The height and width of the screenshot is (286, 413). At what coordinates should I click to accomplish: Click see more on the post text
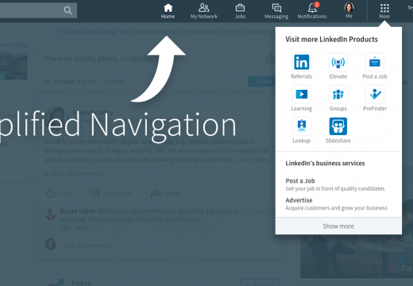pyautogui.click(x=256, y=160)
